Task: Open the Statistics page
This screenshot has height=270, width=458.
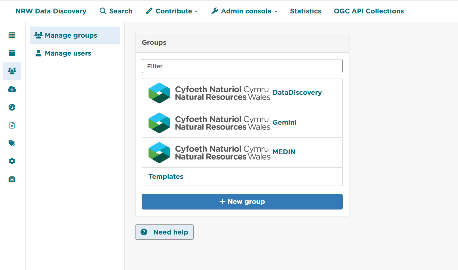Action: tap(305, 11)
